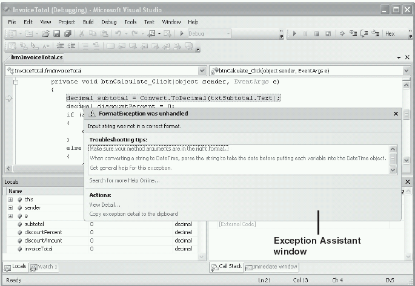This screenshot has width=415, height=286.
Task: Open the Navigate Backward dropdown arrow
Action: pyautogui.click(x=159, y=34)
